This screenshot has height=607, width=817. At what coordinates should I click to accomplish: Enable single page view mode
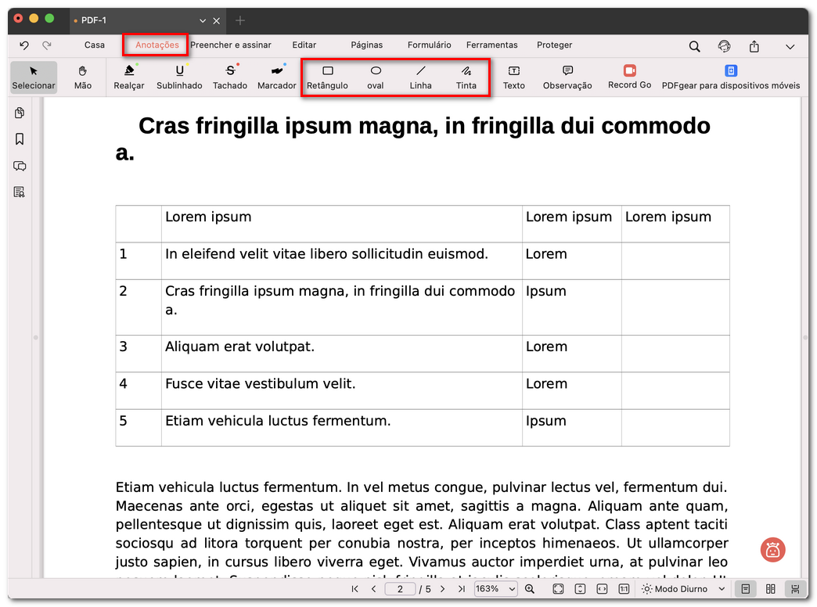point(746,589)
